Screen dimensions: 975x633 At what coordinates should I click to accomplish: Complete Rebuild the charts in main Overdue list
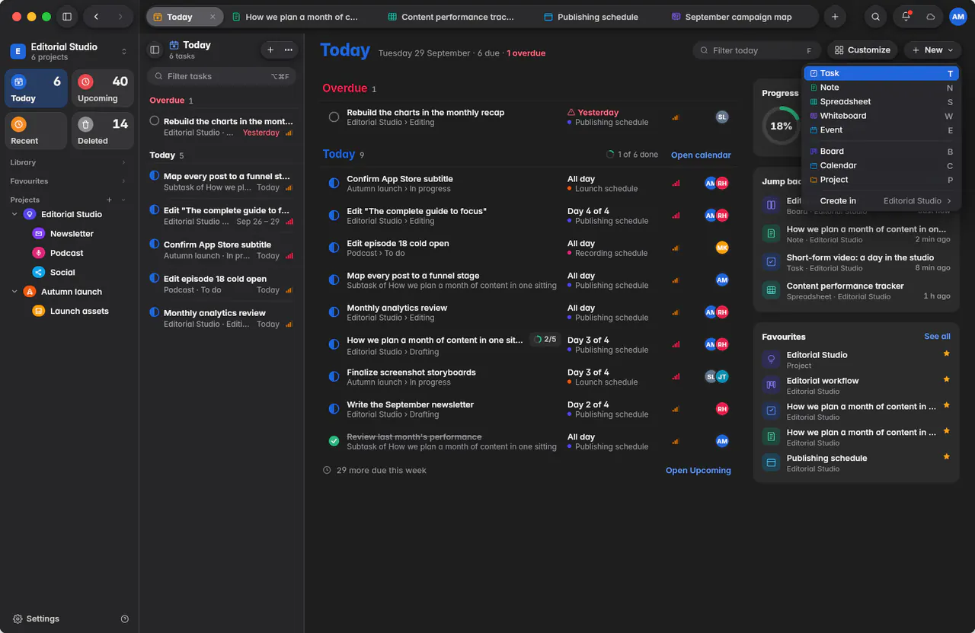point(334,117)
